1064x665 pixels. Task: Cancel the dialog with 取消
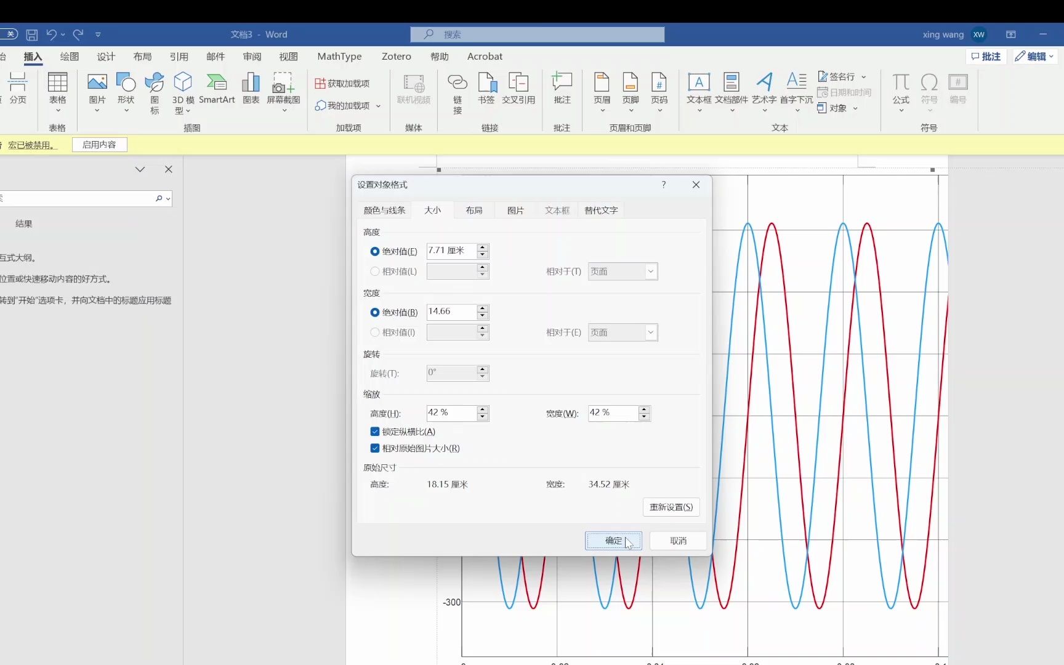(678, 541)
